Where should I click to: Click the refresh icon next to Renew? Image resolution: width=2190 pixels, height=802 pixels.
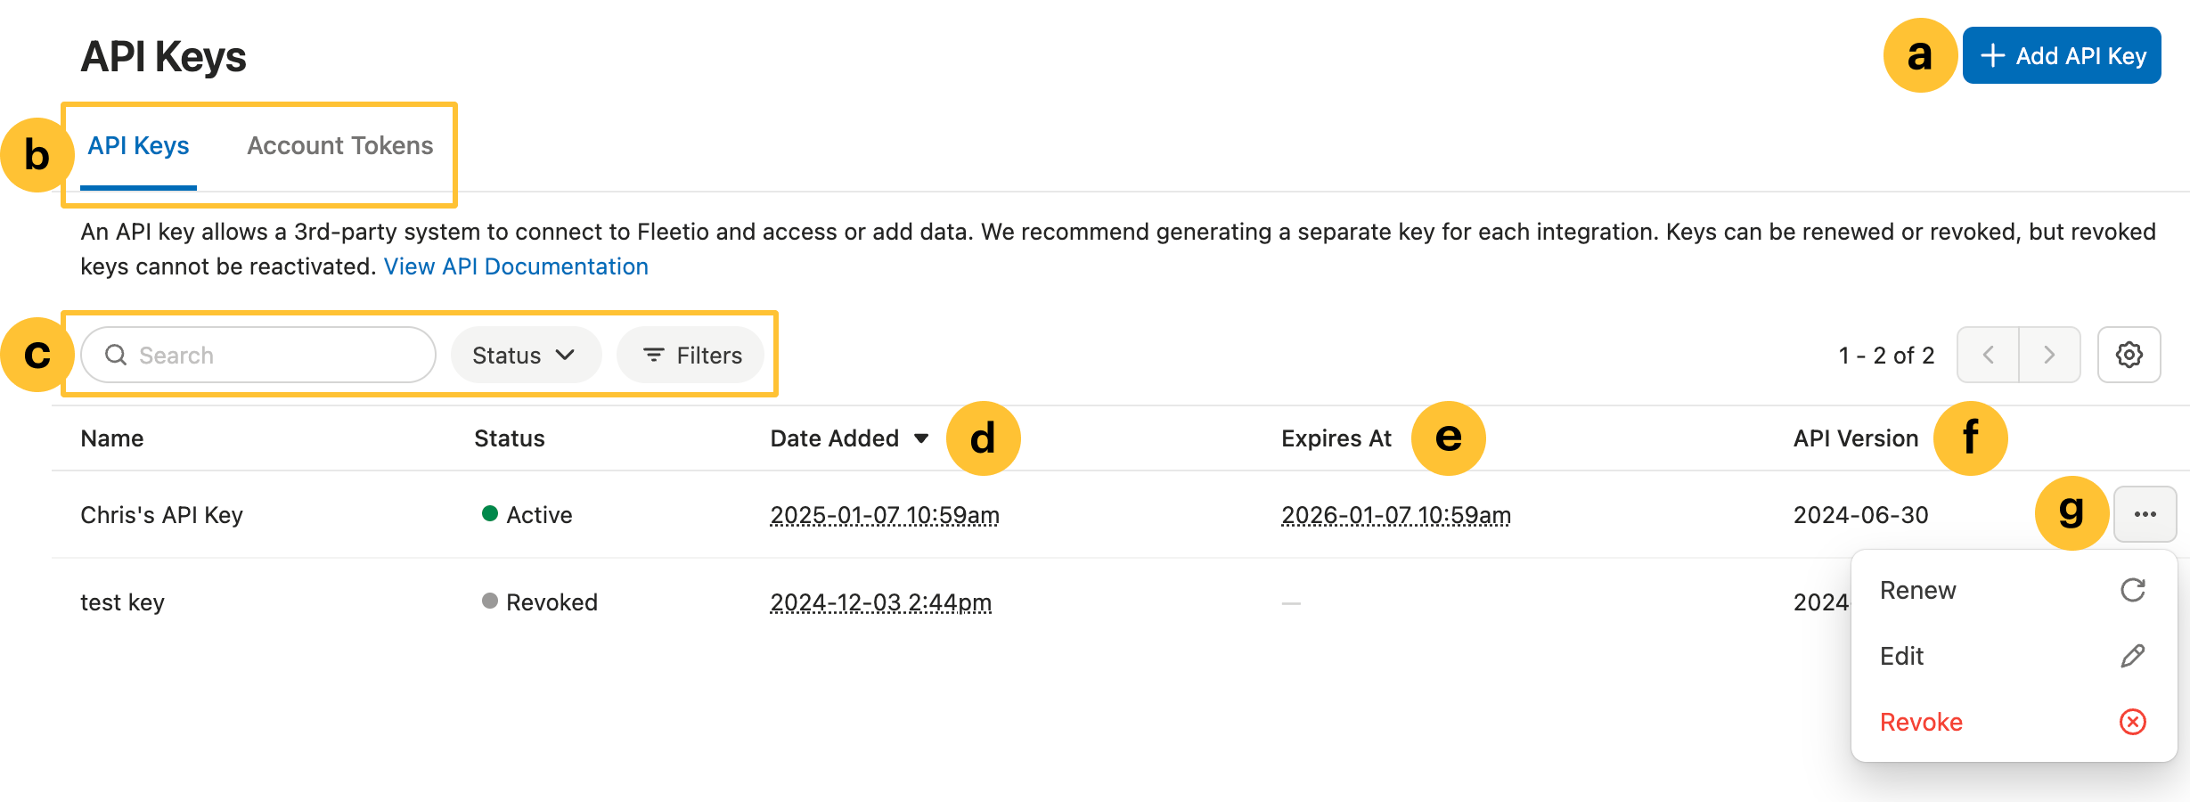click(2133, 589)
